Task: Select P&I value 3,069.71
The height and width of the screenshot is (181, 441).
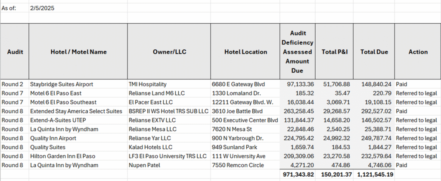Action: coord(334,102)
